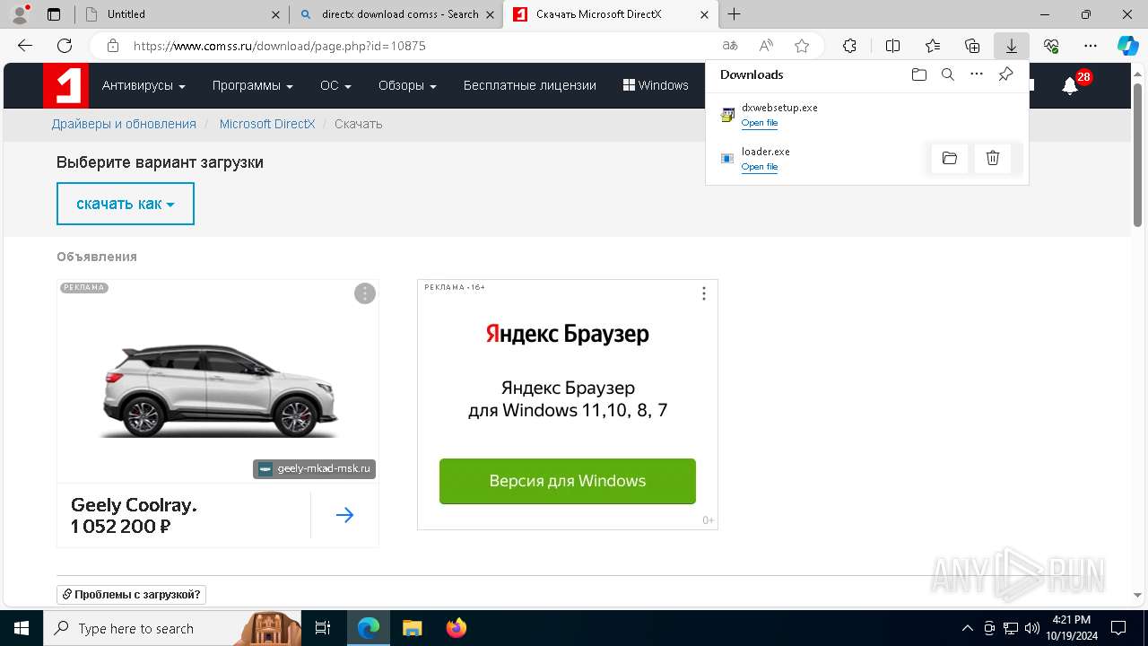Pin the Downloads panel
This screenshot has width=1148, height=646.
click(x=1005, y=74)
